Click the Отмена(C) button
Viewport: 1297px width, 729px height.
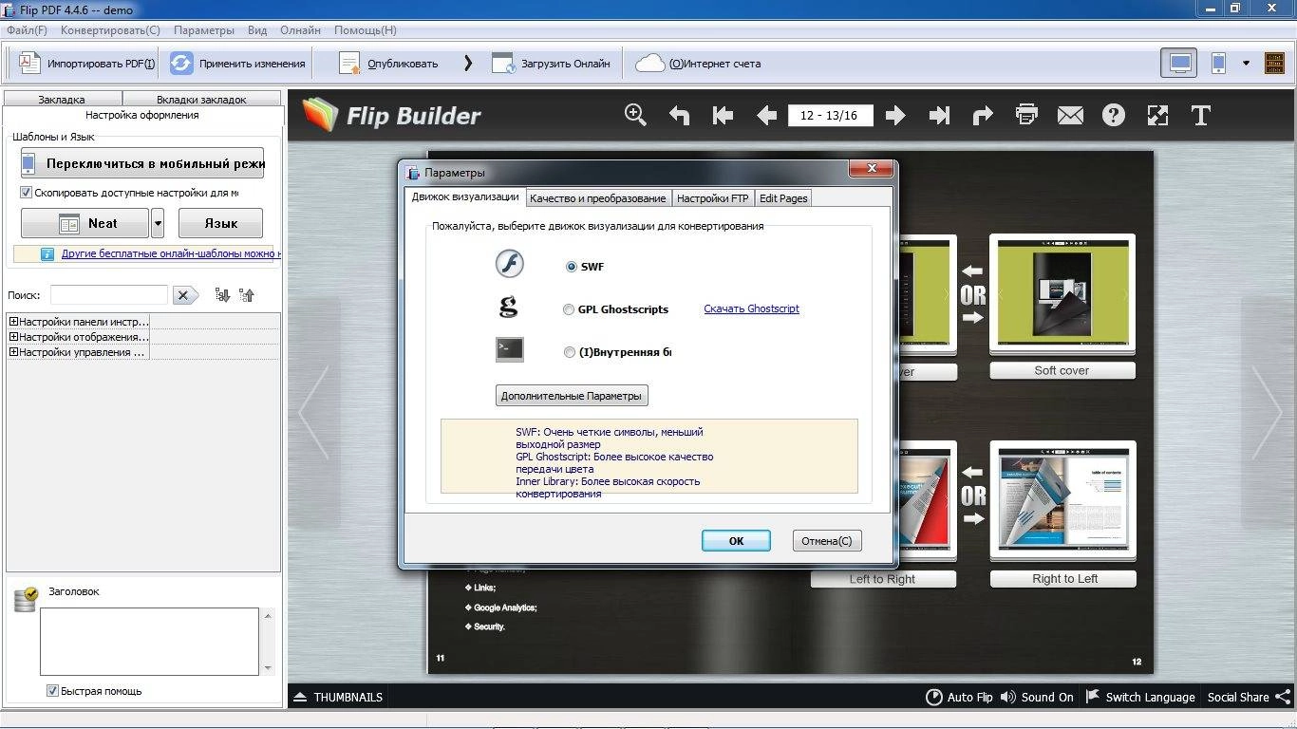tap(826, 540)
